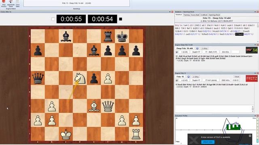Click Fritz 15's Depth=17 field
259x145 pixels.
tap(196, 80)
